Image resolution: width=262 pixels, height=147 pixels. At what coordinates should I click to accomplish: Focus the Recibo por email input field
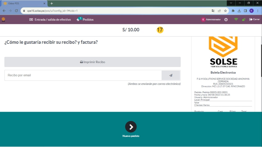point(83,75)
